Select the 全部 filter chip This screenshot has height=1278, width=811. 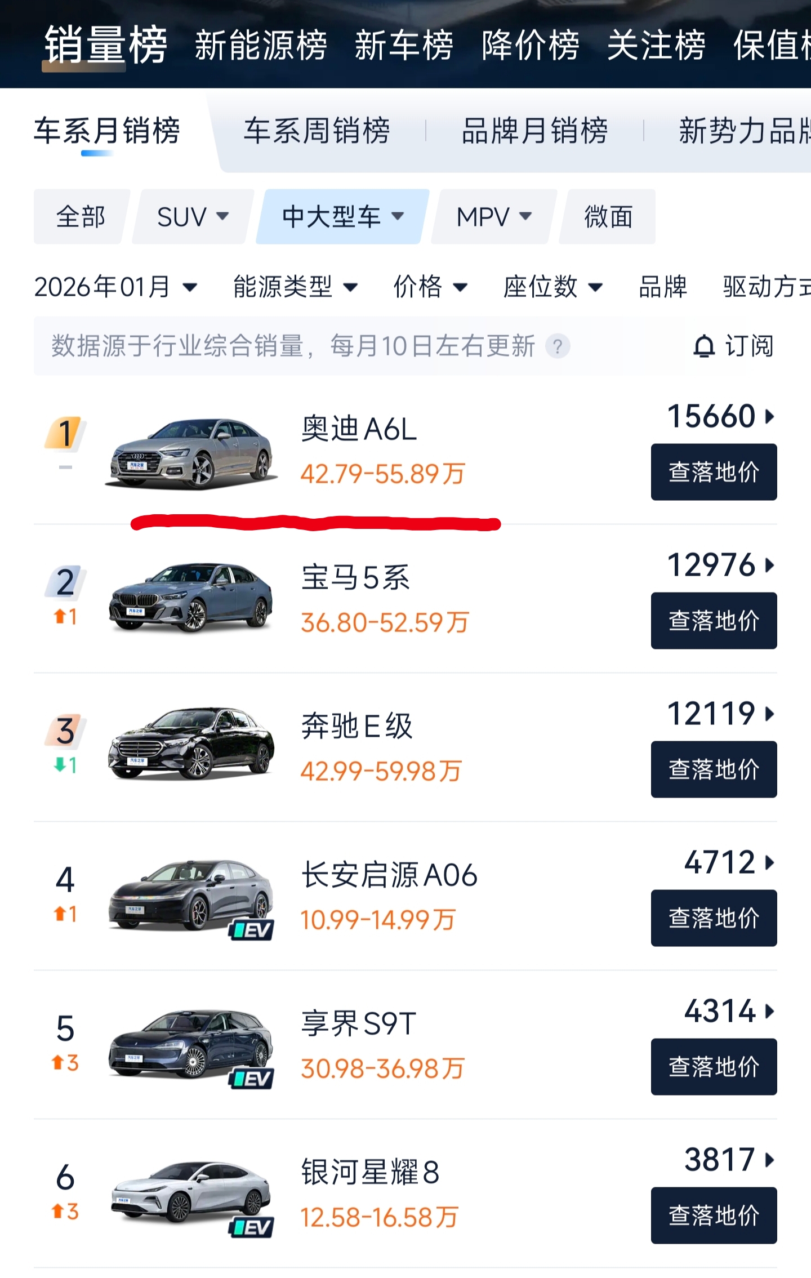(x=81, y=217)
